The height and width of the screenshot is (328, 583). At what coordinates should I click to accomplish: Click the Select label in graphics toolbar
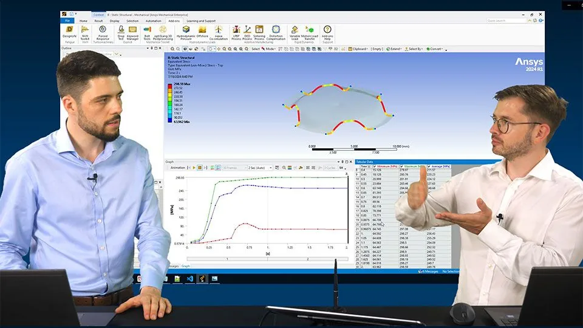(256, 49)
